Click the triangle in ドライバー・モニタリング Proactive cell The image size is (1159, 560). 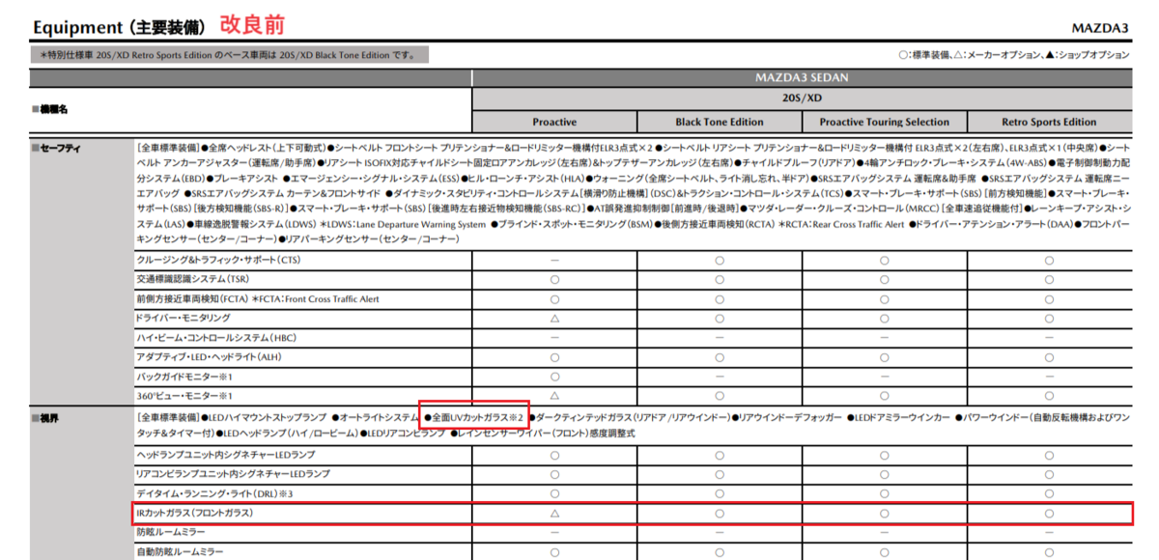[554, 319]
